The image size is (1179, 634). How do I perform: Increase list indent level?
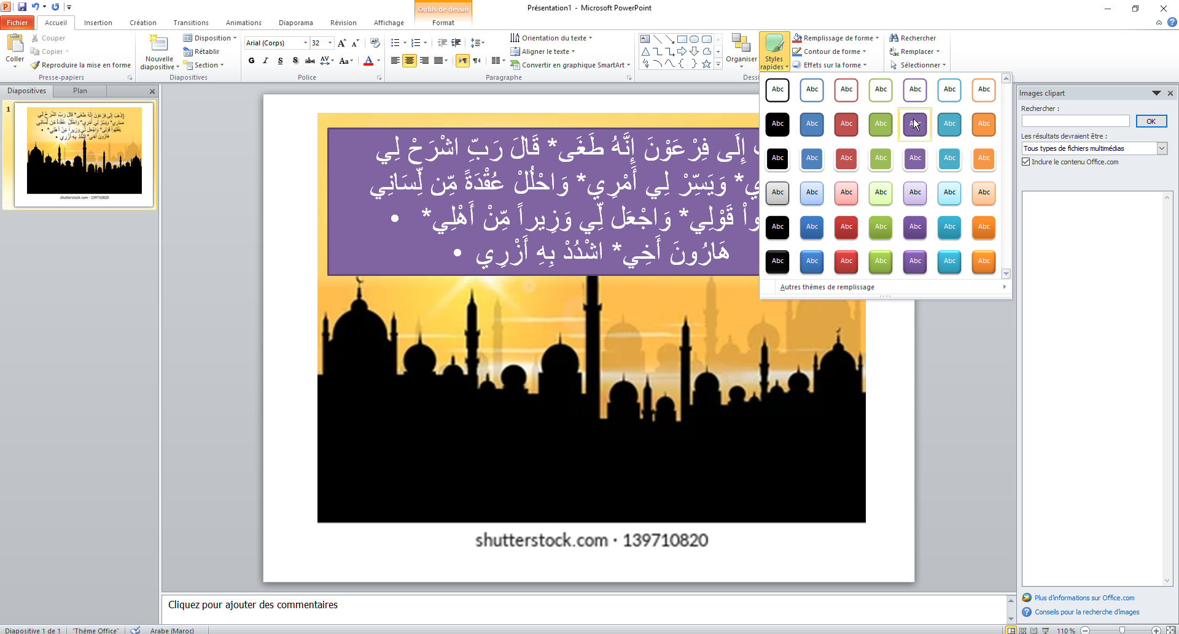[456, 43]
